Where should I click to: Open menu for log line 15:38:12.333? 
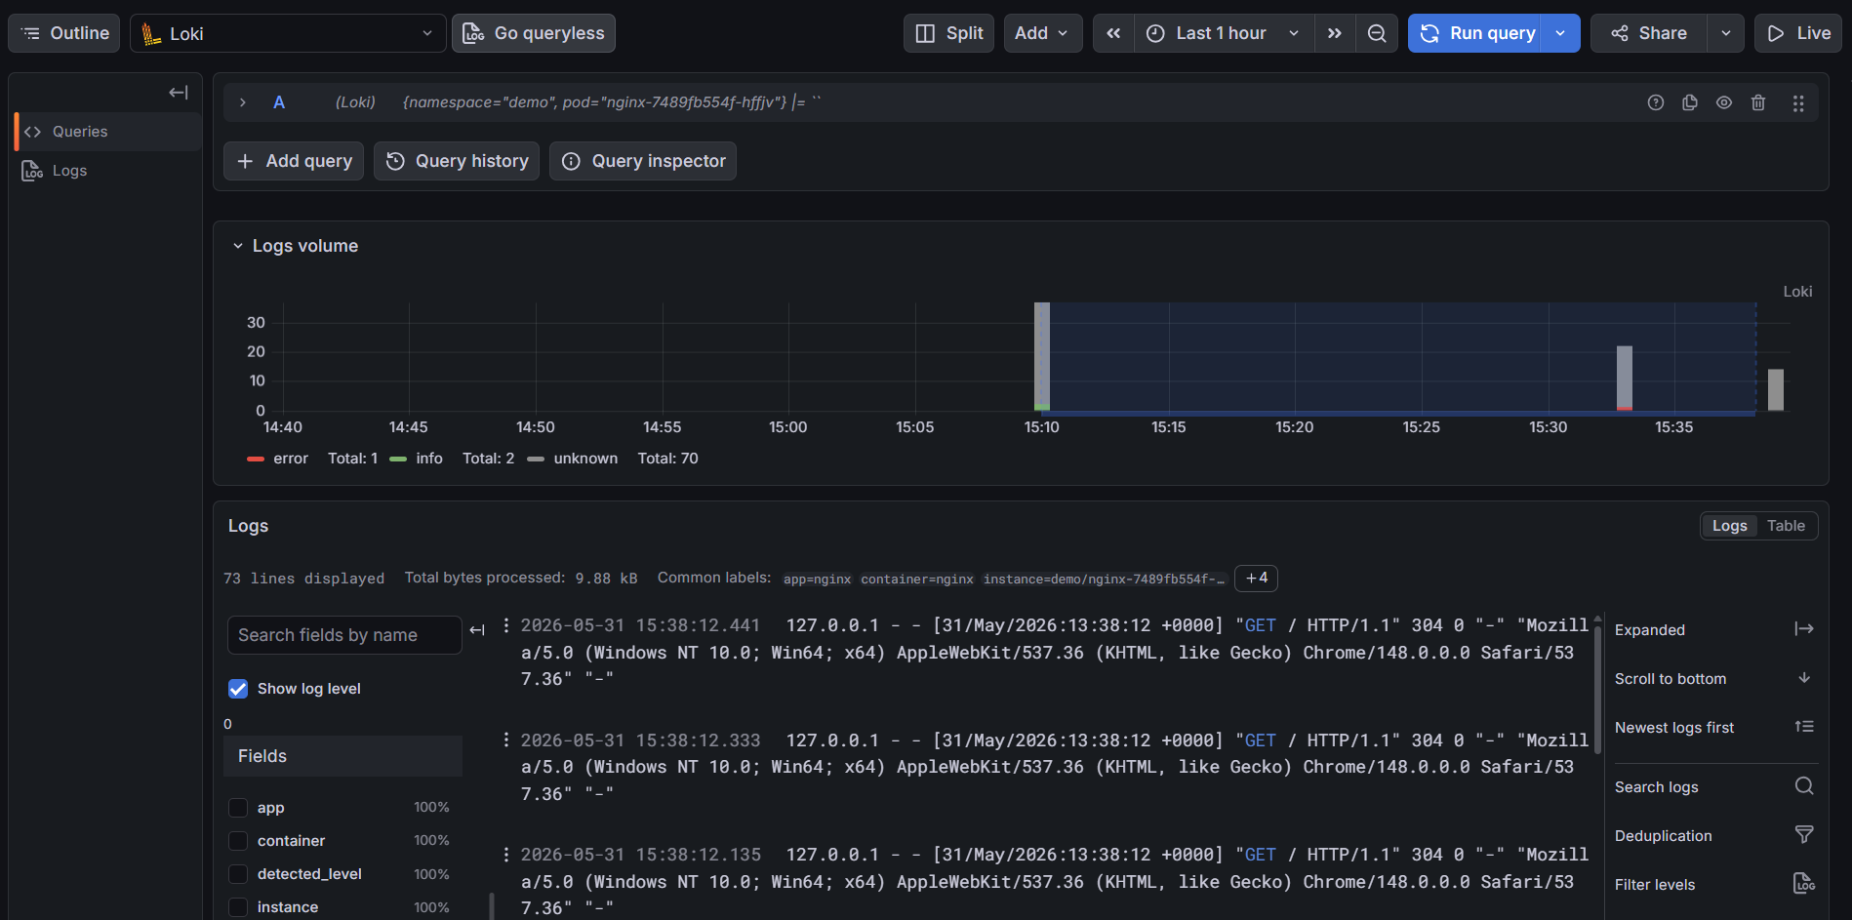[505, 740]
